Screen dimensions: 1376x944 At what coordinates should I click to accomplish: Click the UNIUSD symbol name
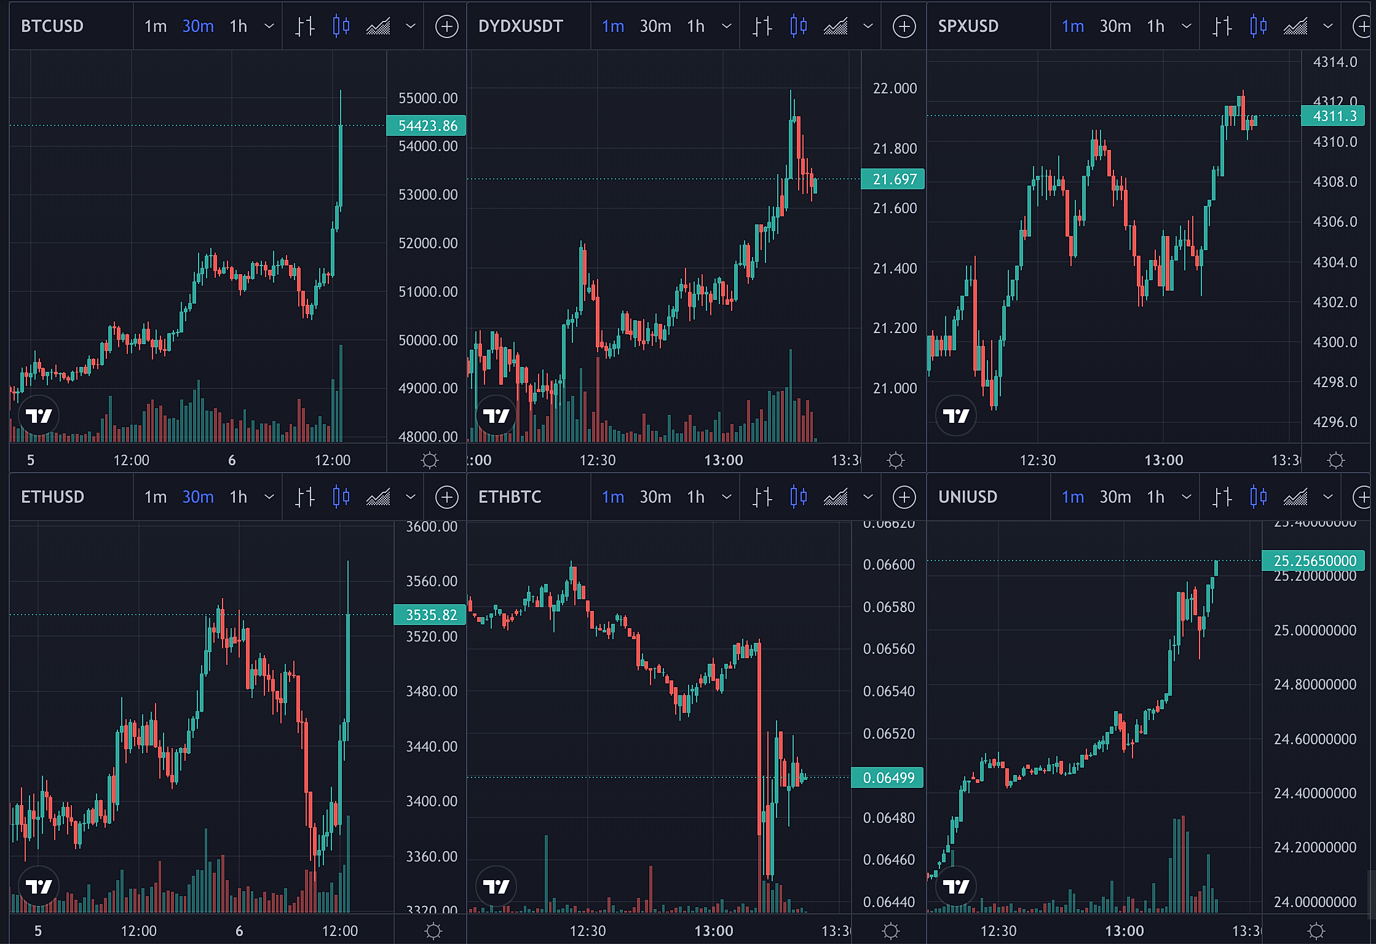968,497
